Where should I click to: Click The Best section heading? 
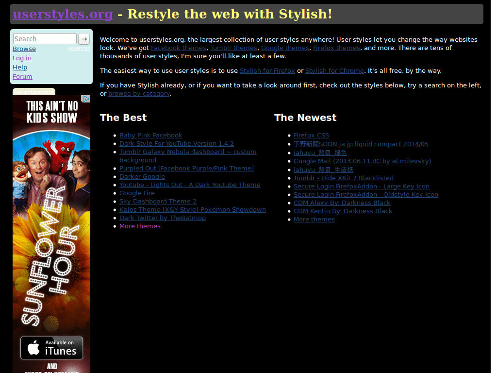[x=123, y=118]
